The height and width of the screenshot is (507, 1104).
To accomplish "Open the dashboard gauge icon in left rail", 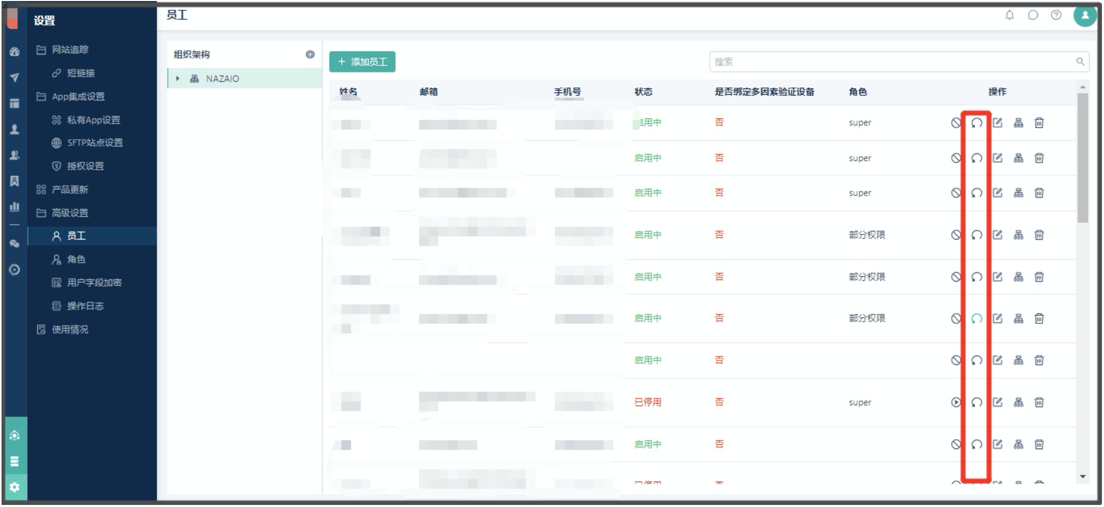I will pyautogui.click(x=14, y=52).
